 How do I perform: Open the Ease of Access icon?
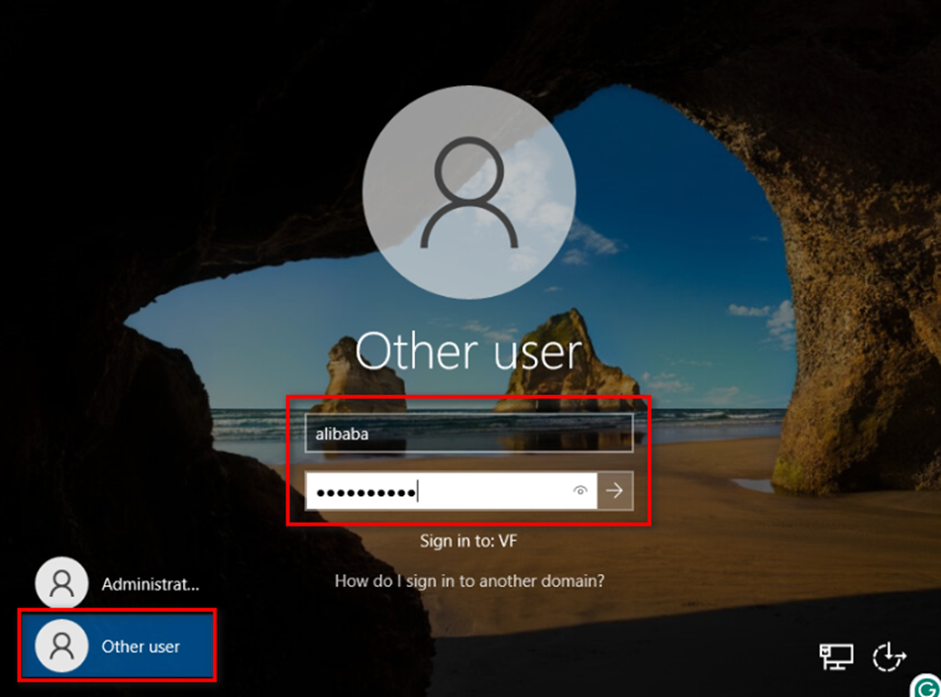(x=889, y=655)
